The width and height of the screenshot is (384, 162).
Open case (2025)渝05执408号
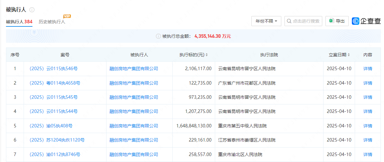tap(51, 126)
